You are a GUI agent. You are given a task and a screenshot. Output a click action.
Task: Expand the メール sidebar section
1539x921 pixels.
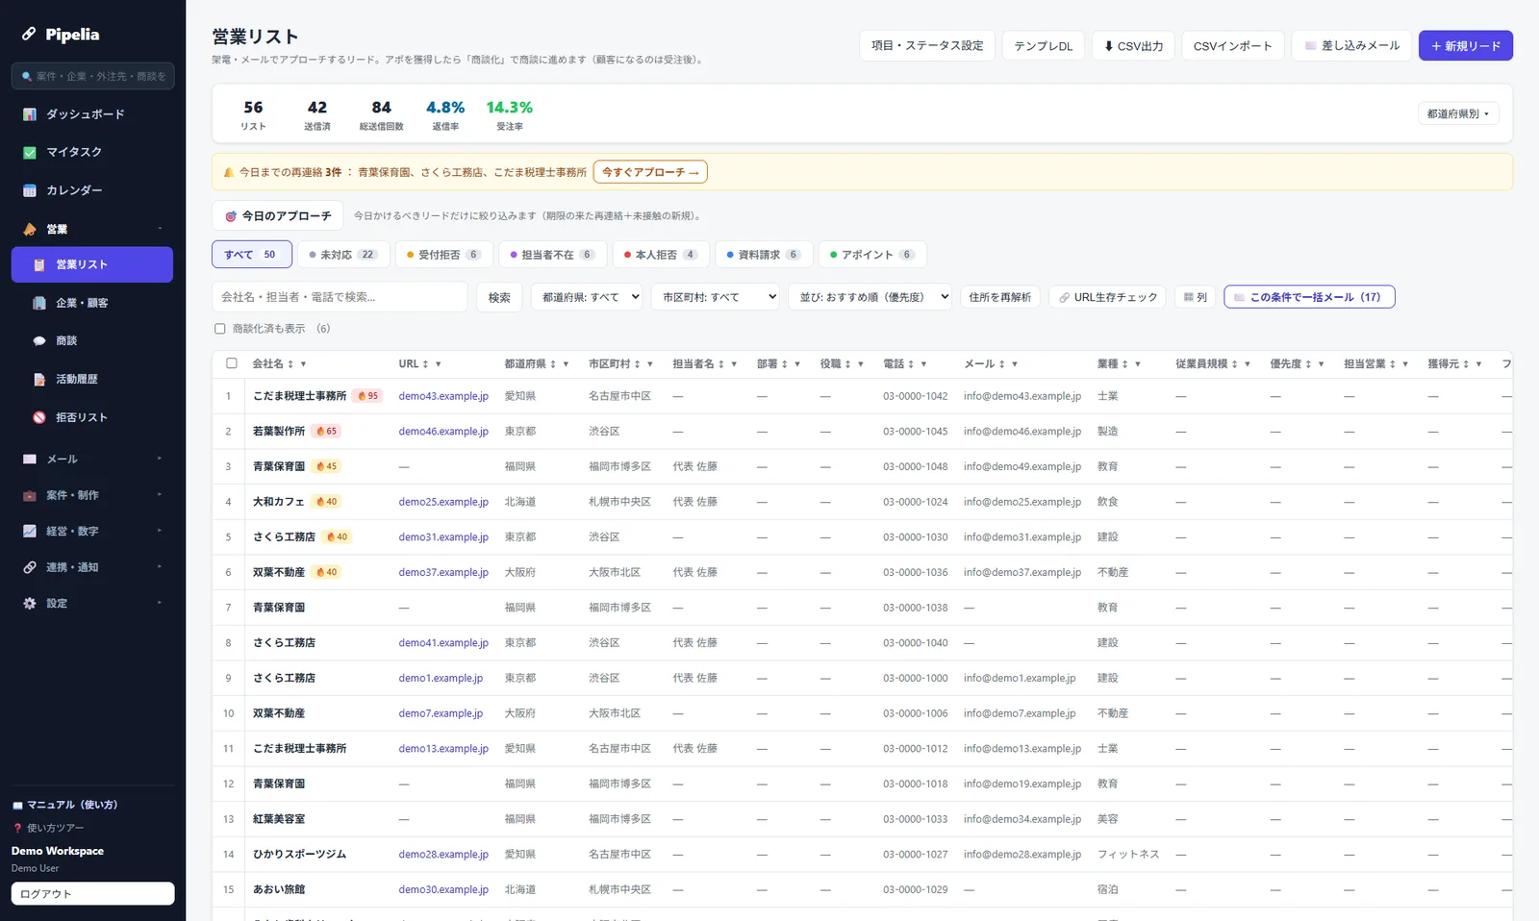[160, 459]
